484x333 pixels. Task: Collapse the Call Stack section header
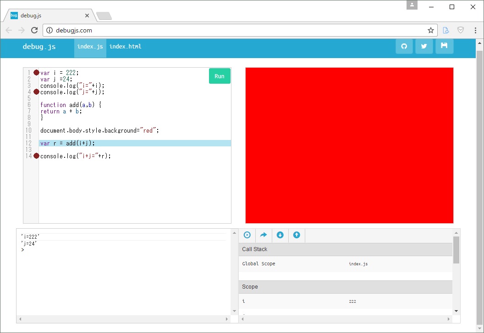(345, 249)
